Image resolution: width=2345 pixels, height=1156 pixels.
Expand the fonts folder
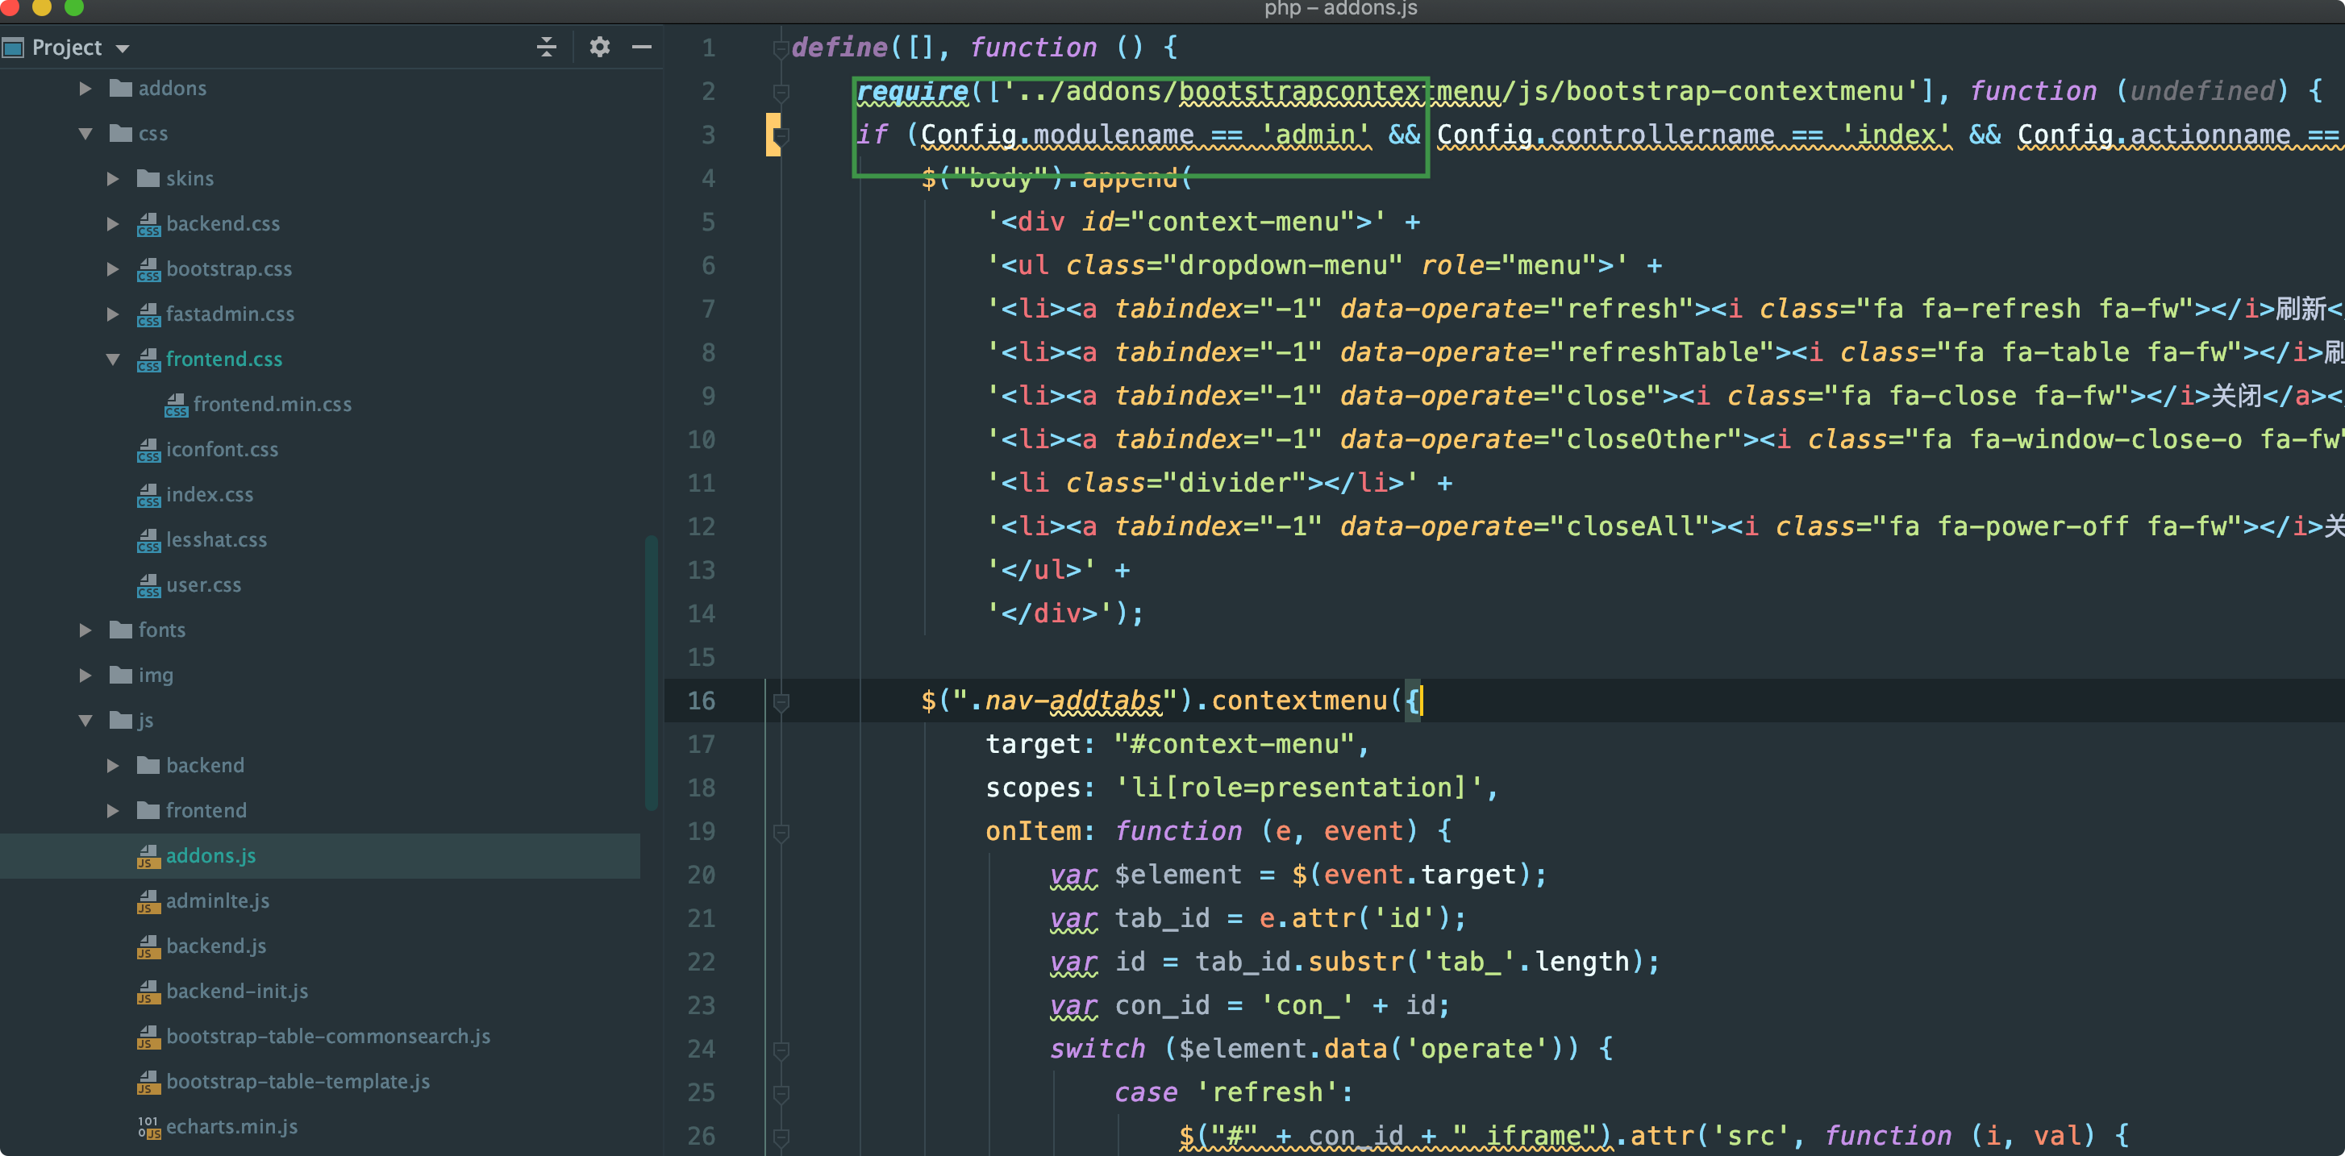click(85, 630)
